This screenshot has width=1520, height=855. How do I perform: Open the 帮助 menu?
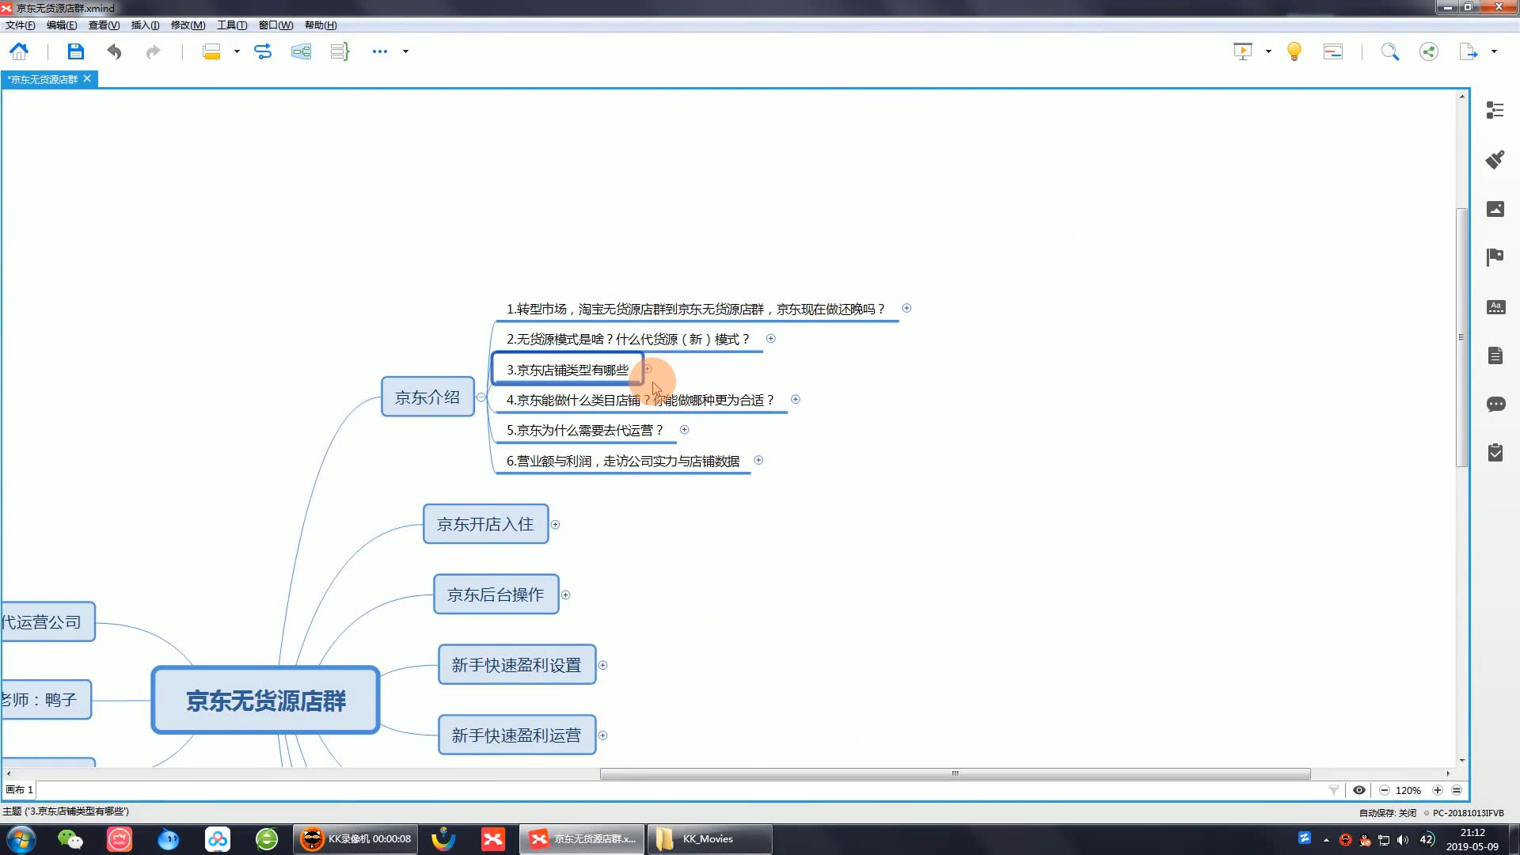(321, 25)
